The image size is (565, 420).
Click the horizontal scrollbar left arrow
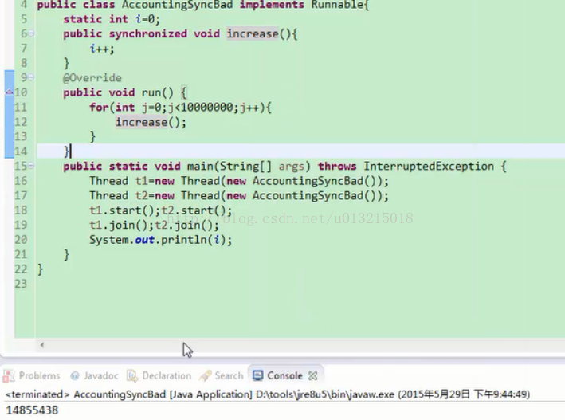tap(42, 345)
